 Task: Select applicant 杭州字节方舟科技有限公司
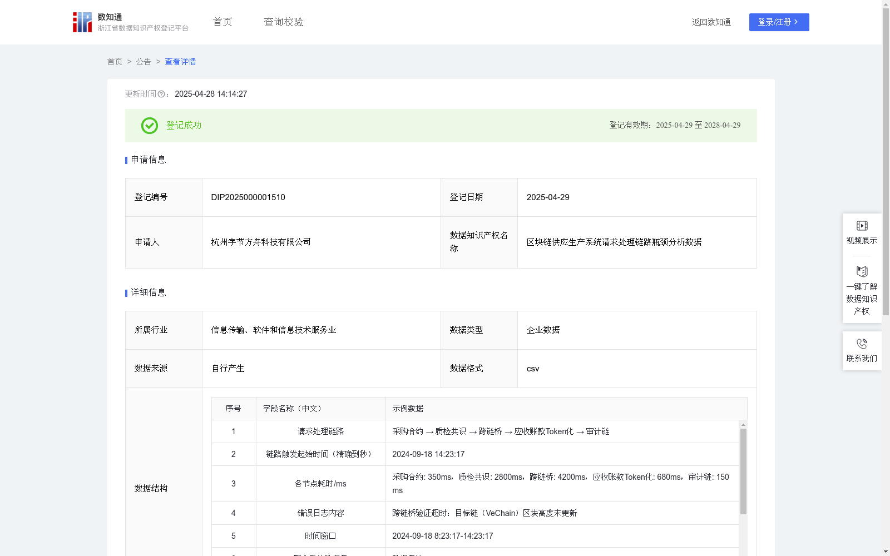pyautogui.click(x=261, y=242)
